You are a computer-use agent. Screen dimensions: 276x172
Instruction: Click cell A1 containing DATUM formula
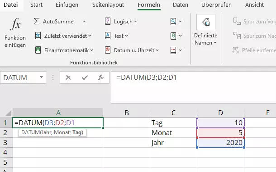pos(58,123)
